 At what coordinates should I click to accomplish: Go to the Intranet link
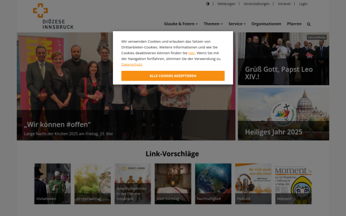click(284, 4)
